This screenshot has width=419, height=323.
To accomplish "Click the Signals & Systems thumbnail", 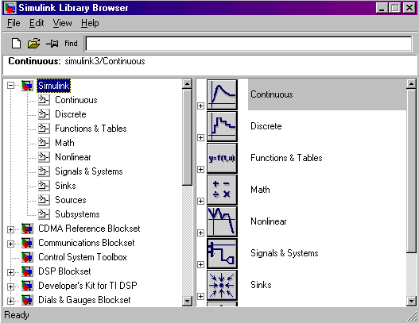I will tap(222, 253).
